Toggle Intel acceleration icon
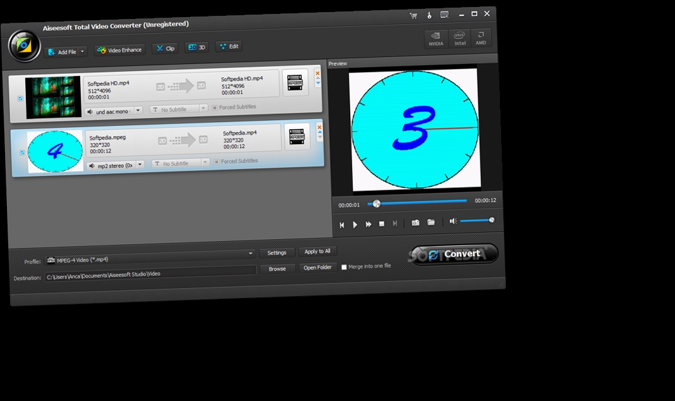The width and height of the screenshot is (675, 401). [459, 38]
